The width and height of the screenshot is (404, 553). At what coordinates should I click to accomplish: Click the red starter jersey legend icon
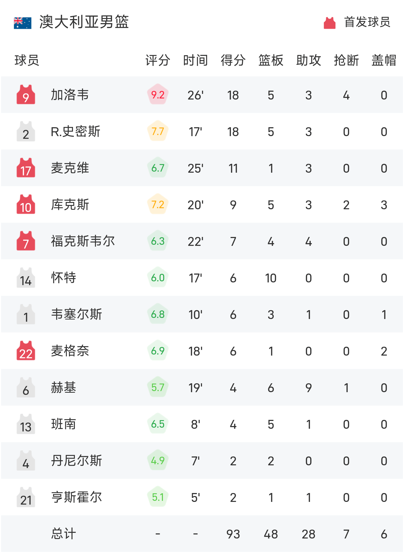(x=329, y=23)
